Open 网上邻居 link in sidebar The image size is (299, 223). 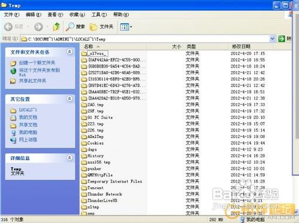(x=28, y=140)
